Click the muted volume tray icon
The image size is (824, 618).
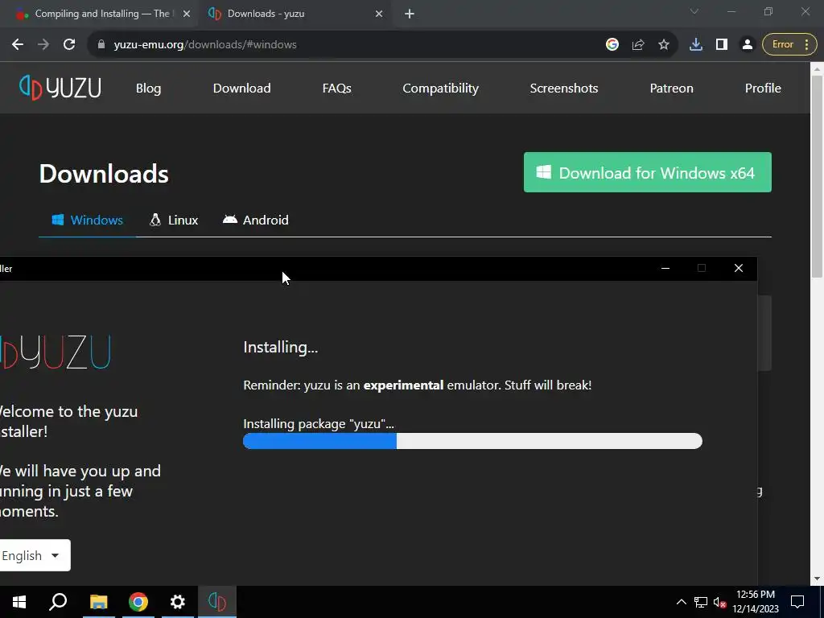coord(719,602)
